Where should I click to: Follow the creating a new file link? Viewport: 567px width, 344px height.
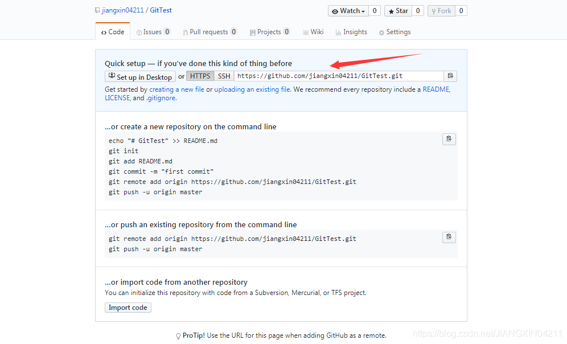coord(177,89)
